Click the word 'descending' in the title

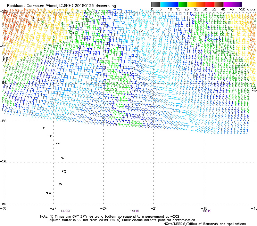[x=106, y=6]
